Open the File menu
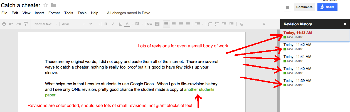 coord(4,13)
